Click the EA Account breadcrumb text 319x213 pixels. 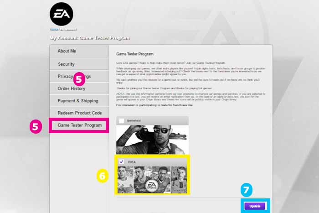[68, 30]
